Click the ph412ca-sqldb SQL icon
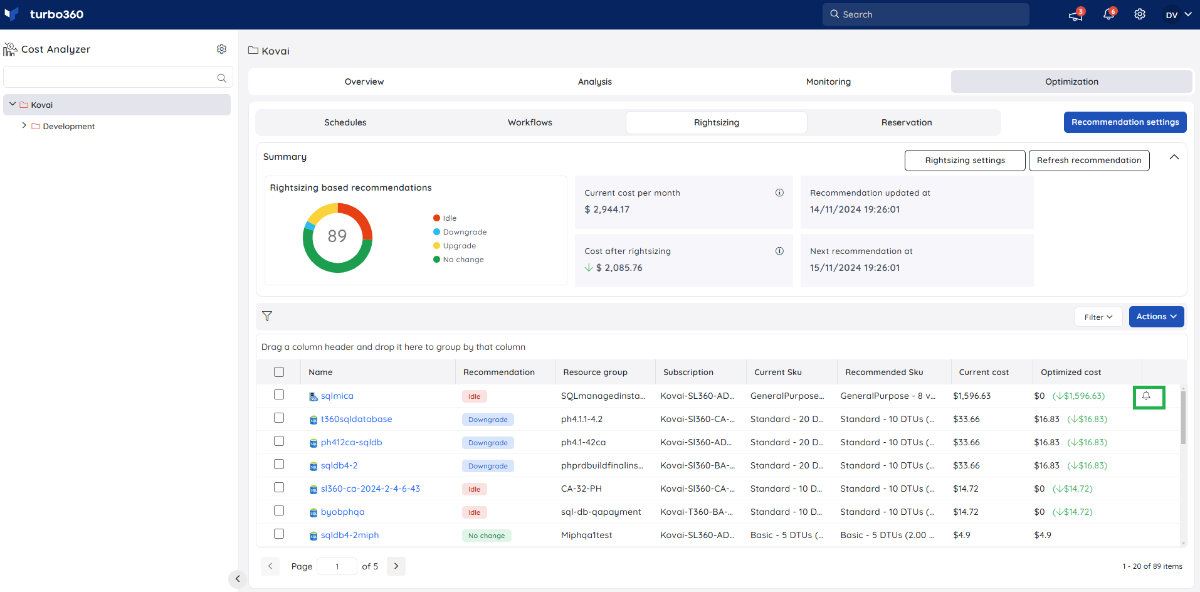1200x592 pixels. pos(313,443)
